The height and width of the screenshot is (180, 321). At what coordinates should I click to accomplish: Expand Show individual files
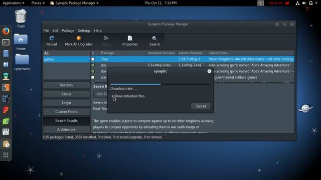click(128, 96)
